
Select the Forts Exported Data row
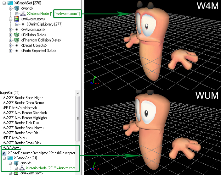(x=38, y=51)
